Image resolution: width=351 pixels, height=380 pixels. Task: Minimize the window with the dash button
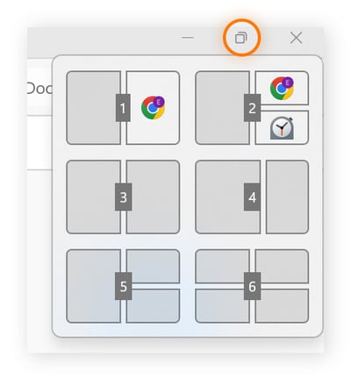(188, 38)
